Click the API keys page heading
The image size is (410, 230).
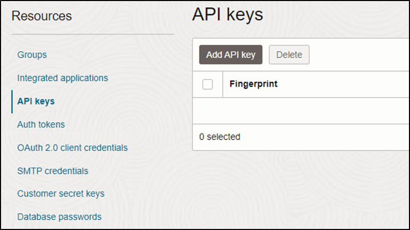pyautogui.click(x=228, y=14)
